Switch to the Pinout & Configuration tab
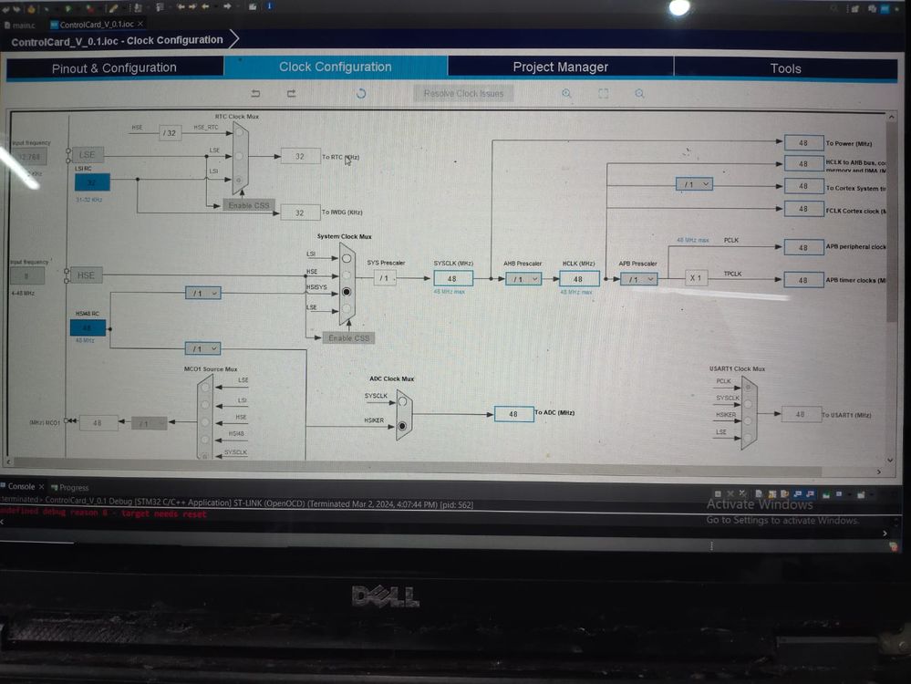 click(x=115, y=67)
